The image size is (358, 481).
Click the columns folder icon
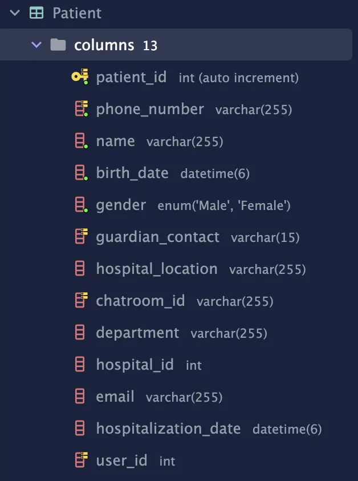58,45
